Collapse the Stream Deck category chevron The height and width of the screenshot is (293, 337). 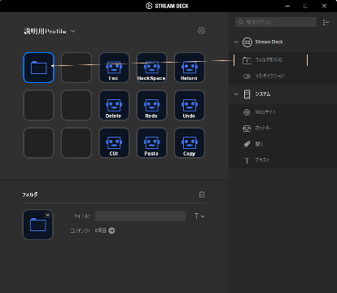pyautogui.click(x=236, y=42)
